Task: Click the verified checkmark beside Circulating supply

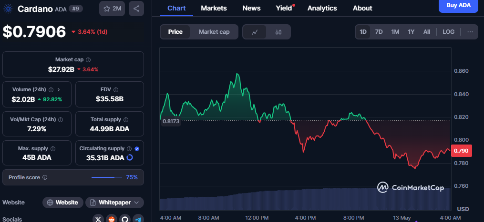Action: (x=137, y=148)
